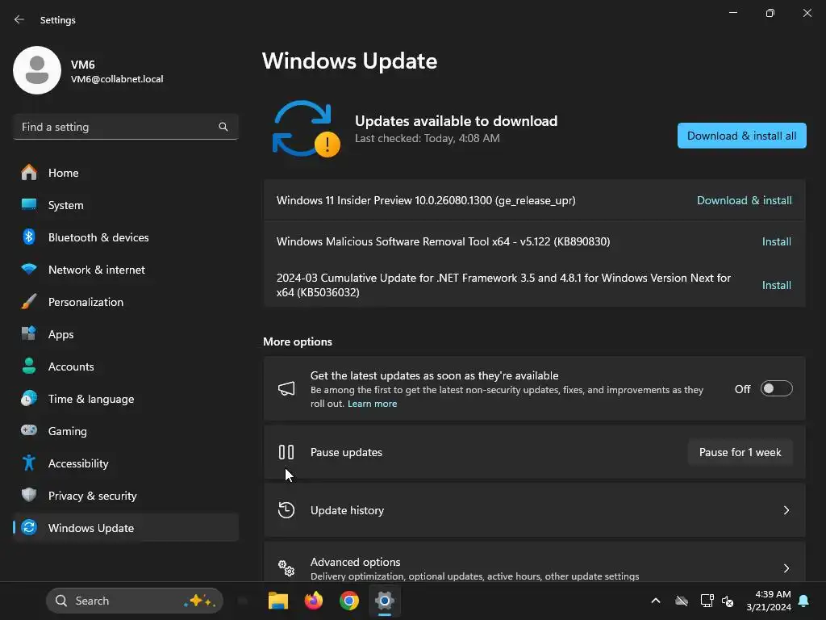Click the muted volume tray icon
Image resolution: width=826 pixels, height=620 pixels.
click(x=728, y=601)
